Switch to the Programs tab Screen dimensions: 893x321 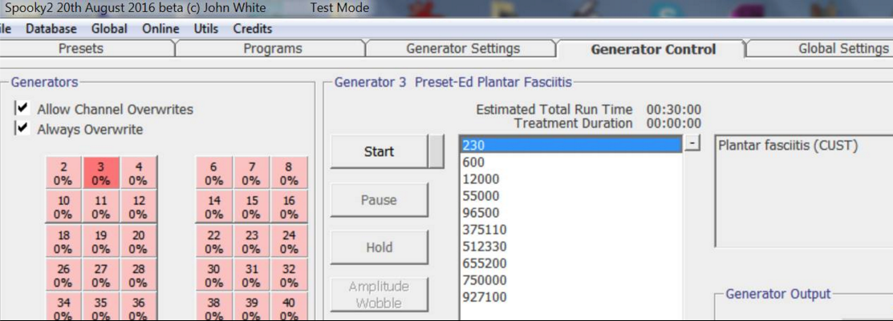272,49
